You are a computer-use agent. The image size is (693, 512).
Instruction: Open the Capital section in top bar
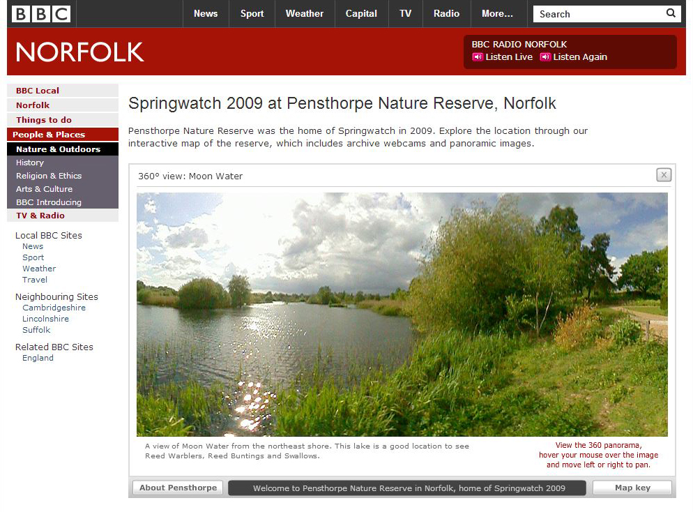point(361,14)
